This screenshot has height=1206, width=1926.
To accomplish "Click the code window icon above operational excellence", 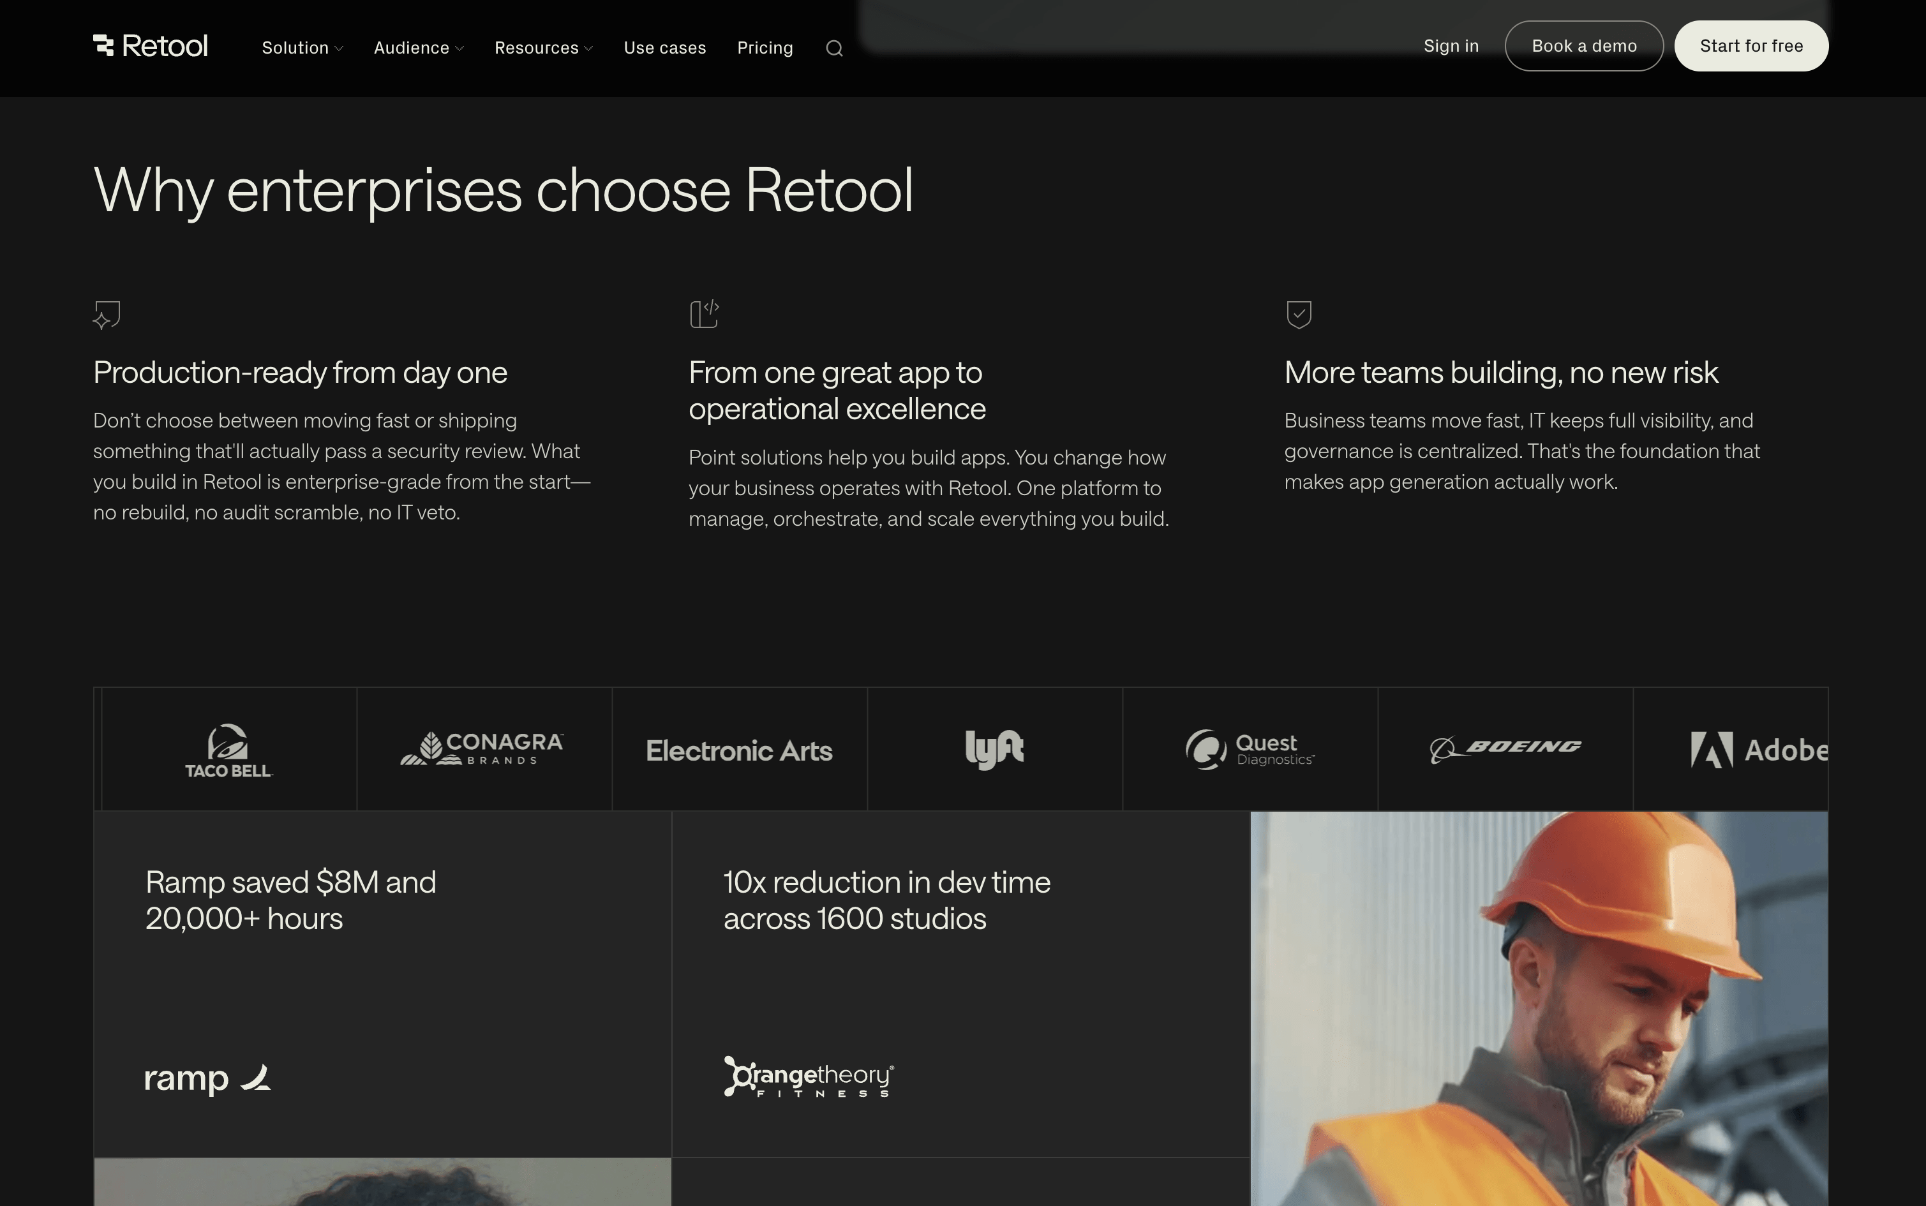I will click(704, 313).
